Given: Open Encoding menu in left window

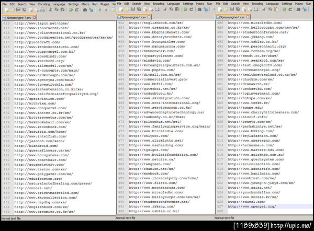Looking at the screenshot, I should coord(44,4).
